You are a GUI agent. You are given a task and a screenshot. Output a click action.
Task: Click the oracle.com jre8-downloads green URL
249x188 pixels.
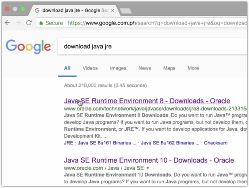[x=156, y=109]
